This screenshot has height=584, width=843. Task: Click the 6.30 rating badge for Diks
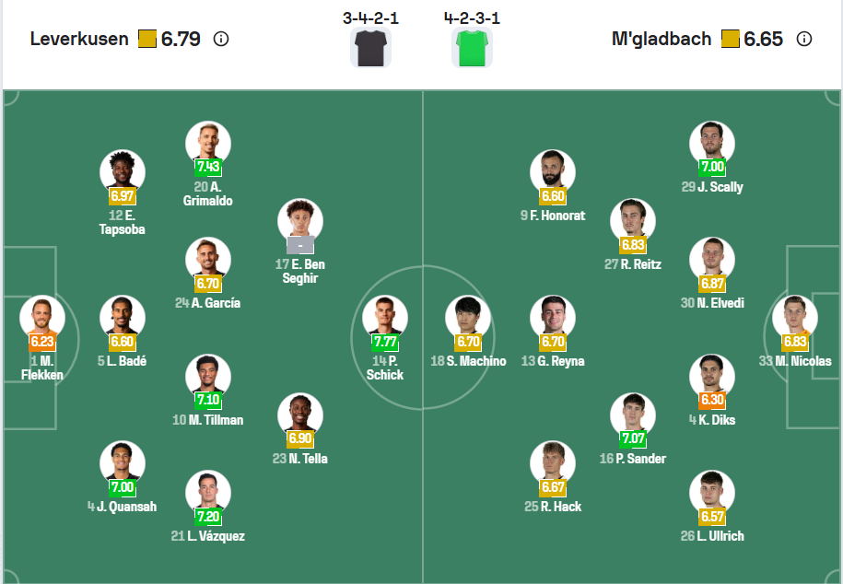[712, 400]
